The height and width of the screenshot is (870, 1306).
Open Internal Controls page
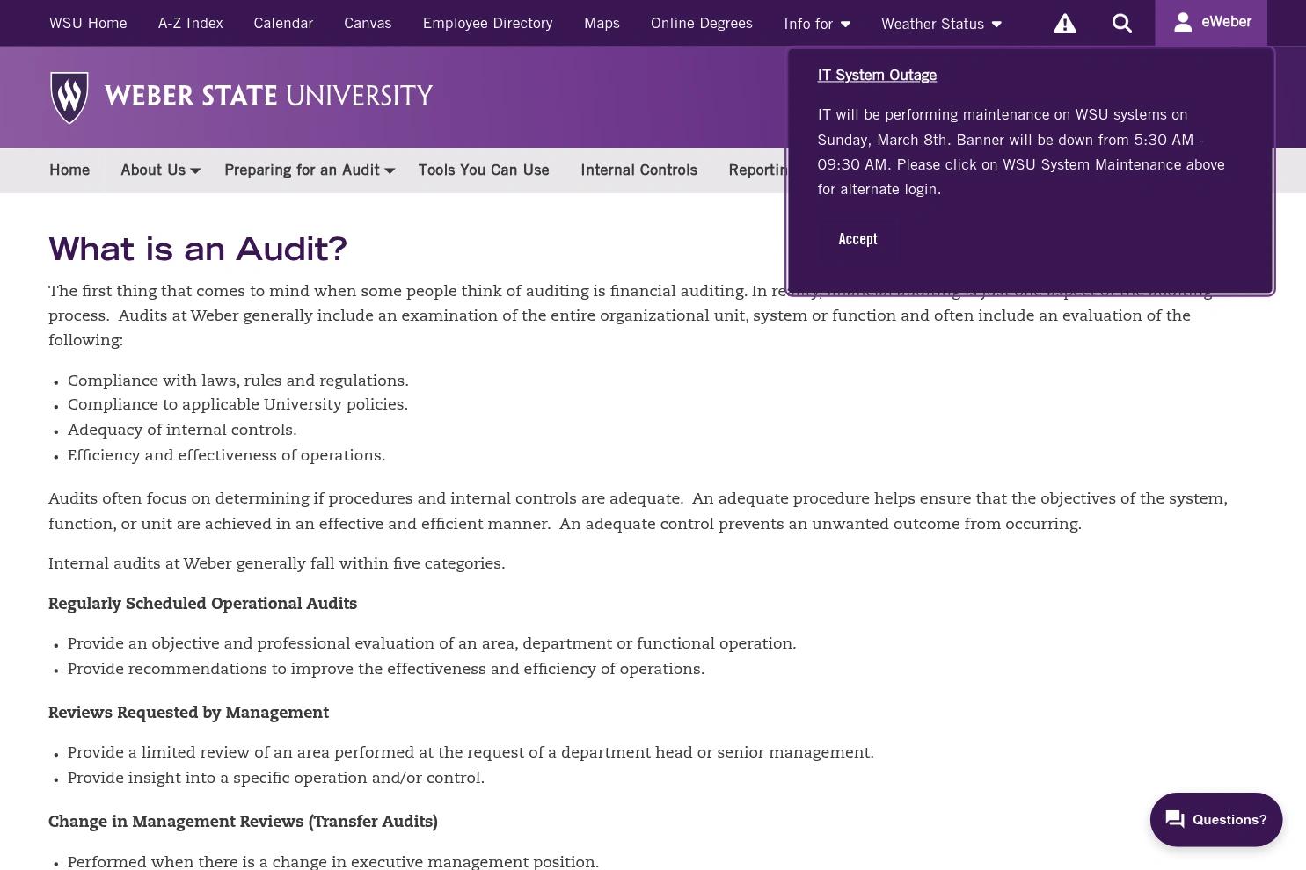(638, 170)
